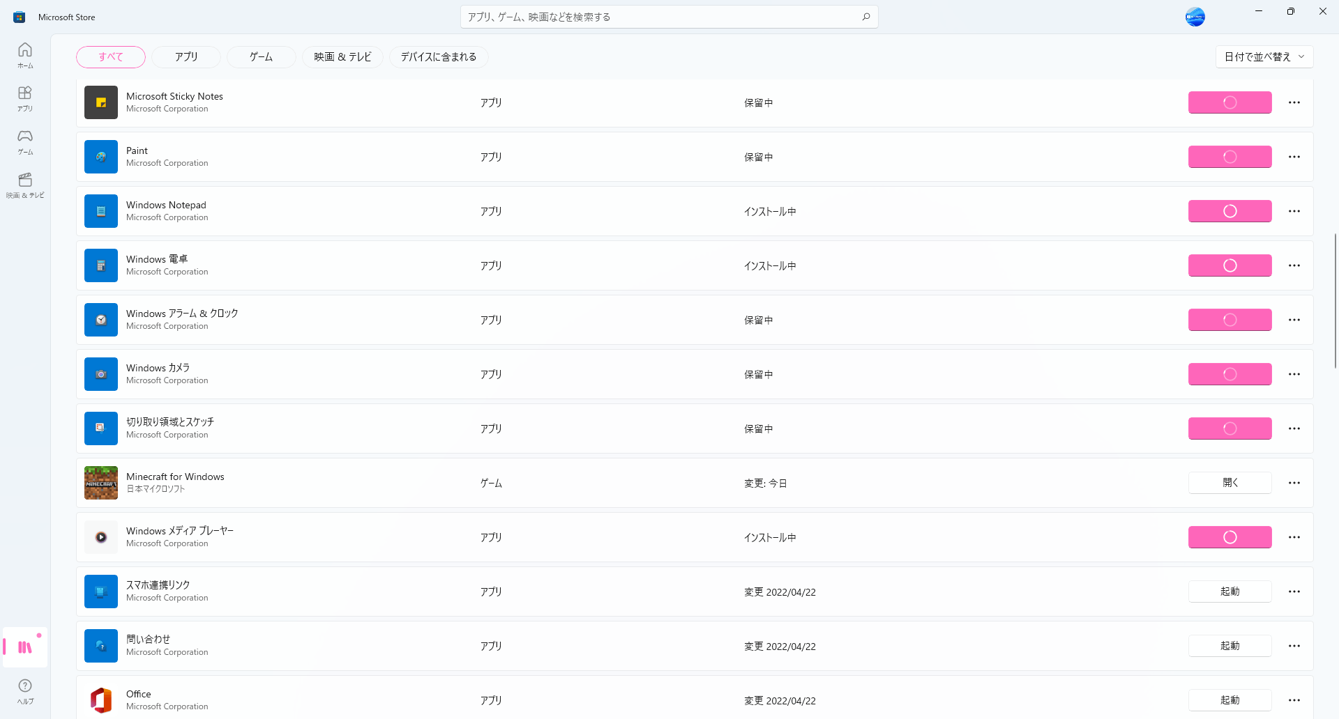This screenshot has width=1339, height=719.
Task: Click the 切り取り領域とスケッチ app icon
Action: [101, 428]
